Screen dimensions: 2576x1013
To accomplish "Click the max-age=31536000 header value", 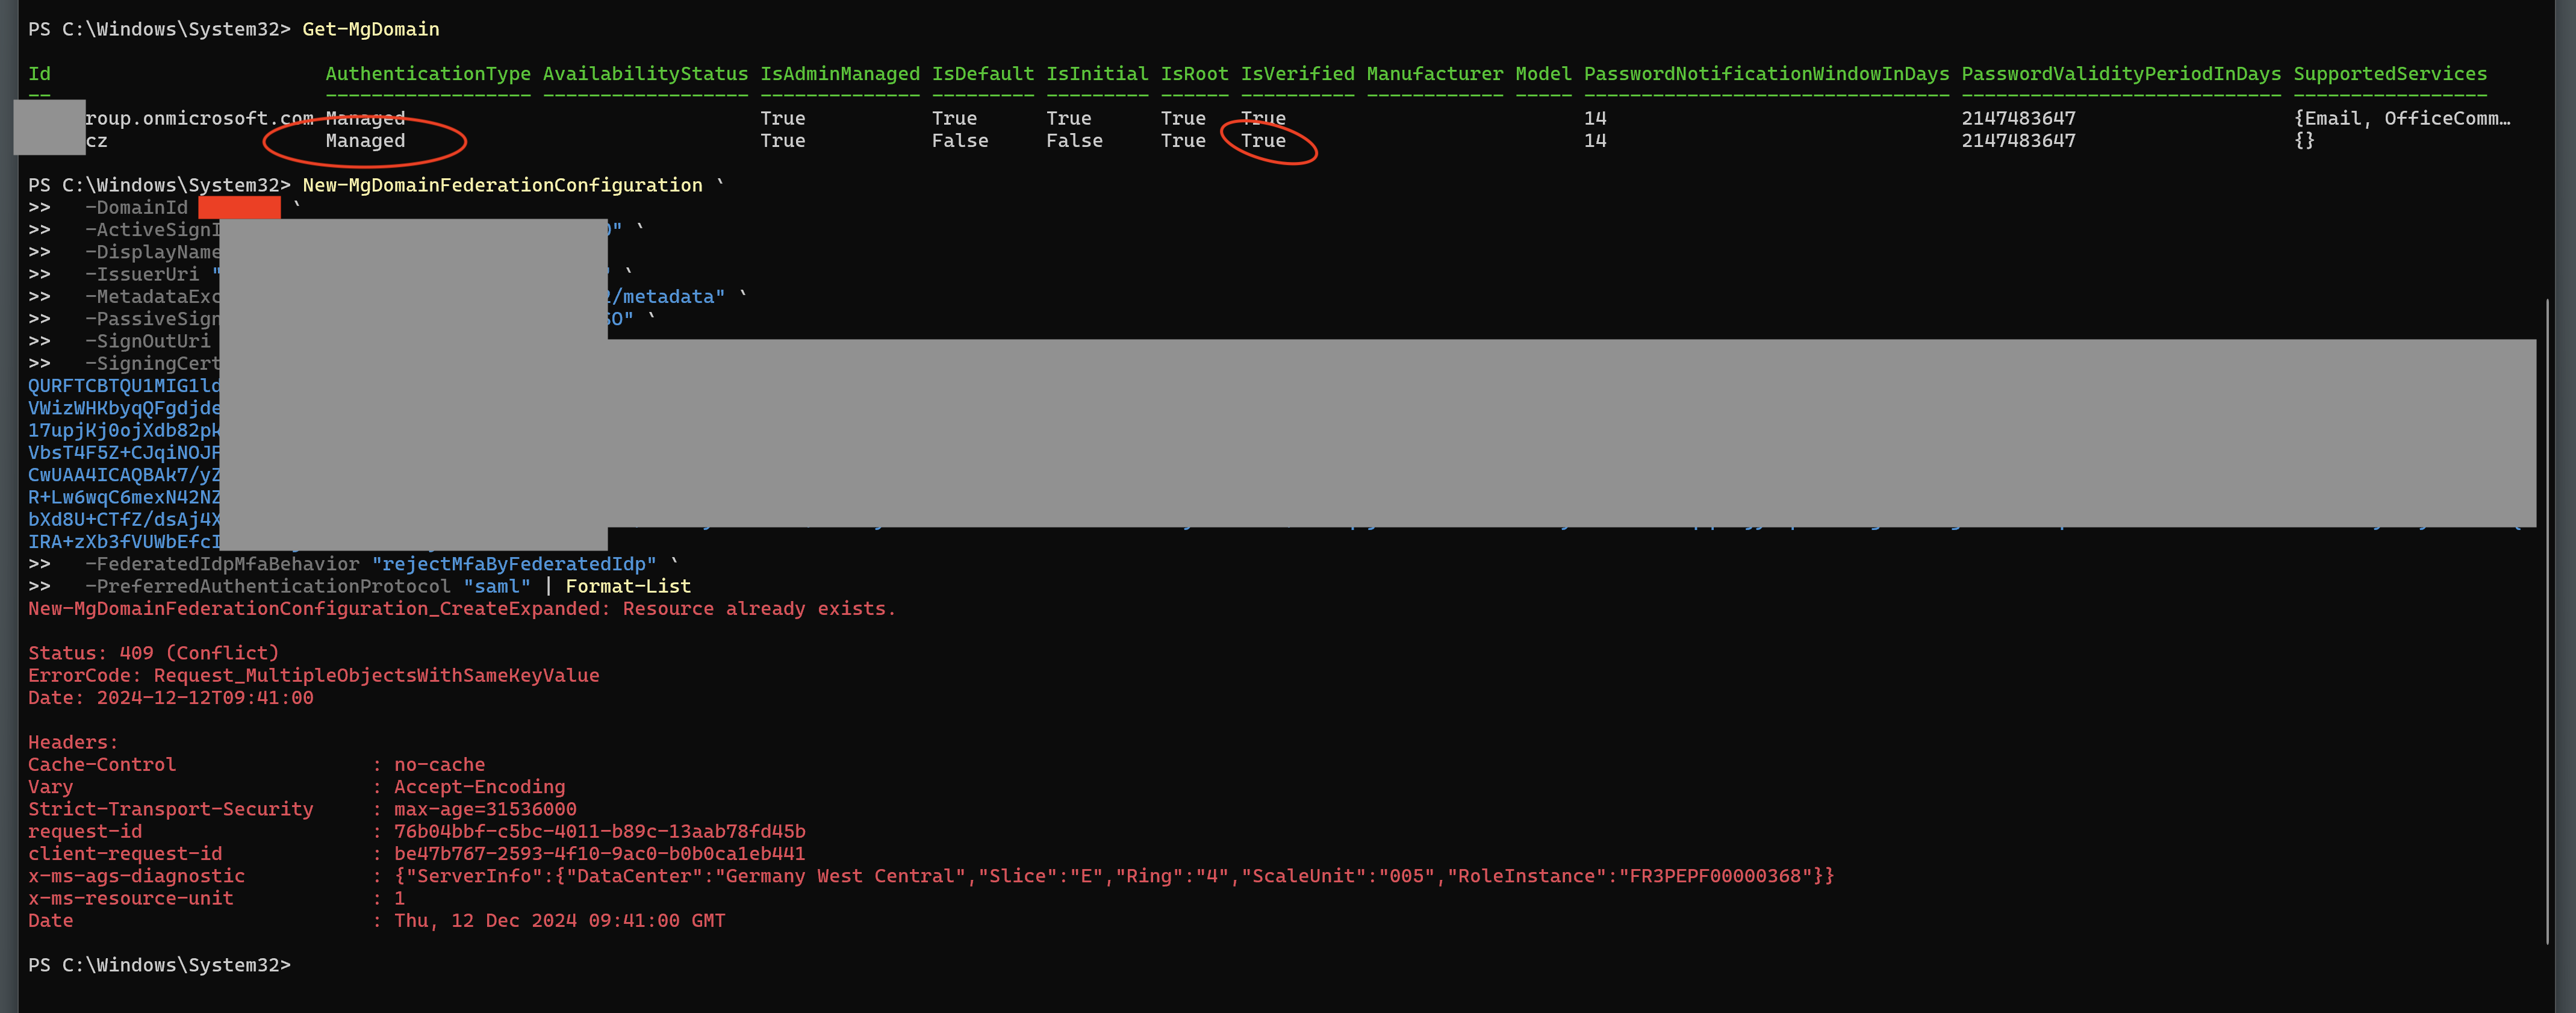I will tap(485, 809).
